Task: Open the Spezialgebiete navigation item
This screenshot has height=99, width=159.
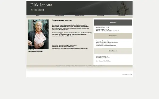Action: (x=59, y=16)
